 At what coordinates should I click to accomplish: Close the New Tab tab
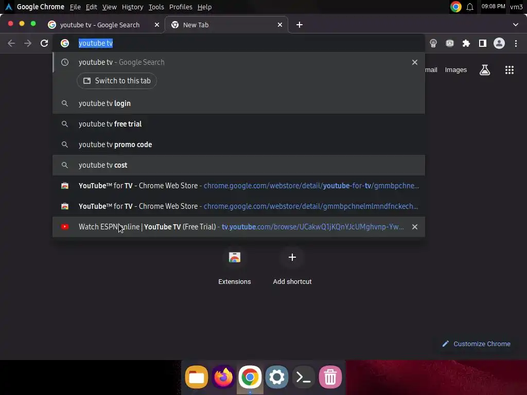click(280, 25)
